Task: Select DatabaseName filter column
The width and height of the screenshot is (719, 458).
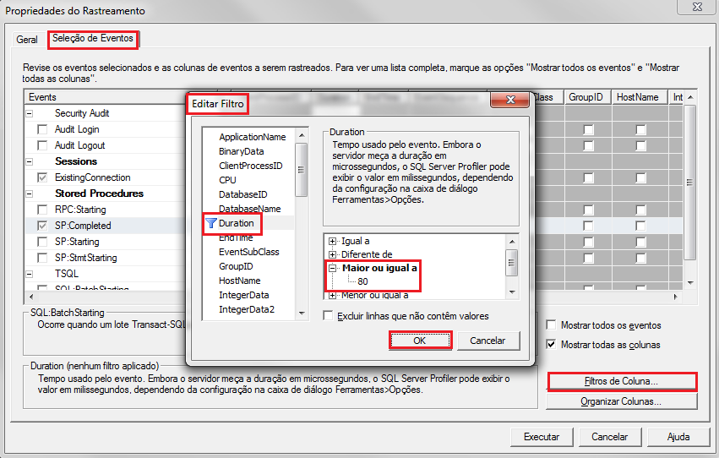Action: 249,209
